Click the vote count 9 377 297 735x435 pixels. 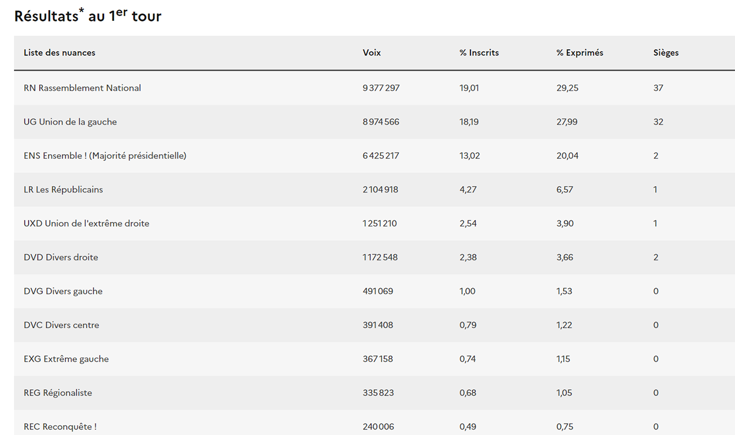point(381,88)
